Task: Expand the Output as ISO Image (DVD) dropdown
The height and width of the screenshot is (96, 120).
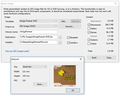Action: click(38, 26)
